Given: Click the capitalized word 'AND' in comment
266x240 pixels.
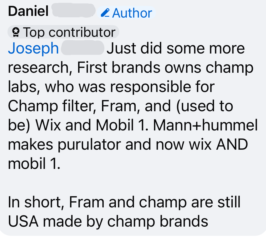Looking at the screenshot, I should click(232, 144).
